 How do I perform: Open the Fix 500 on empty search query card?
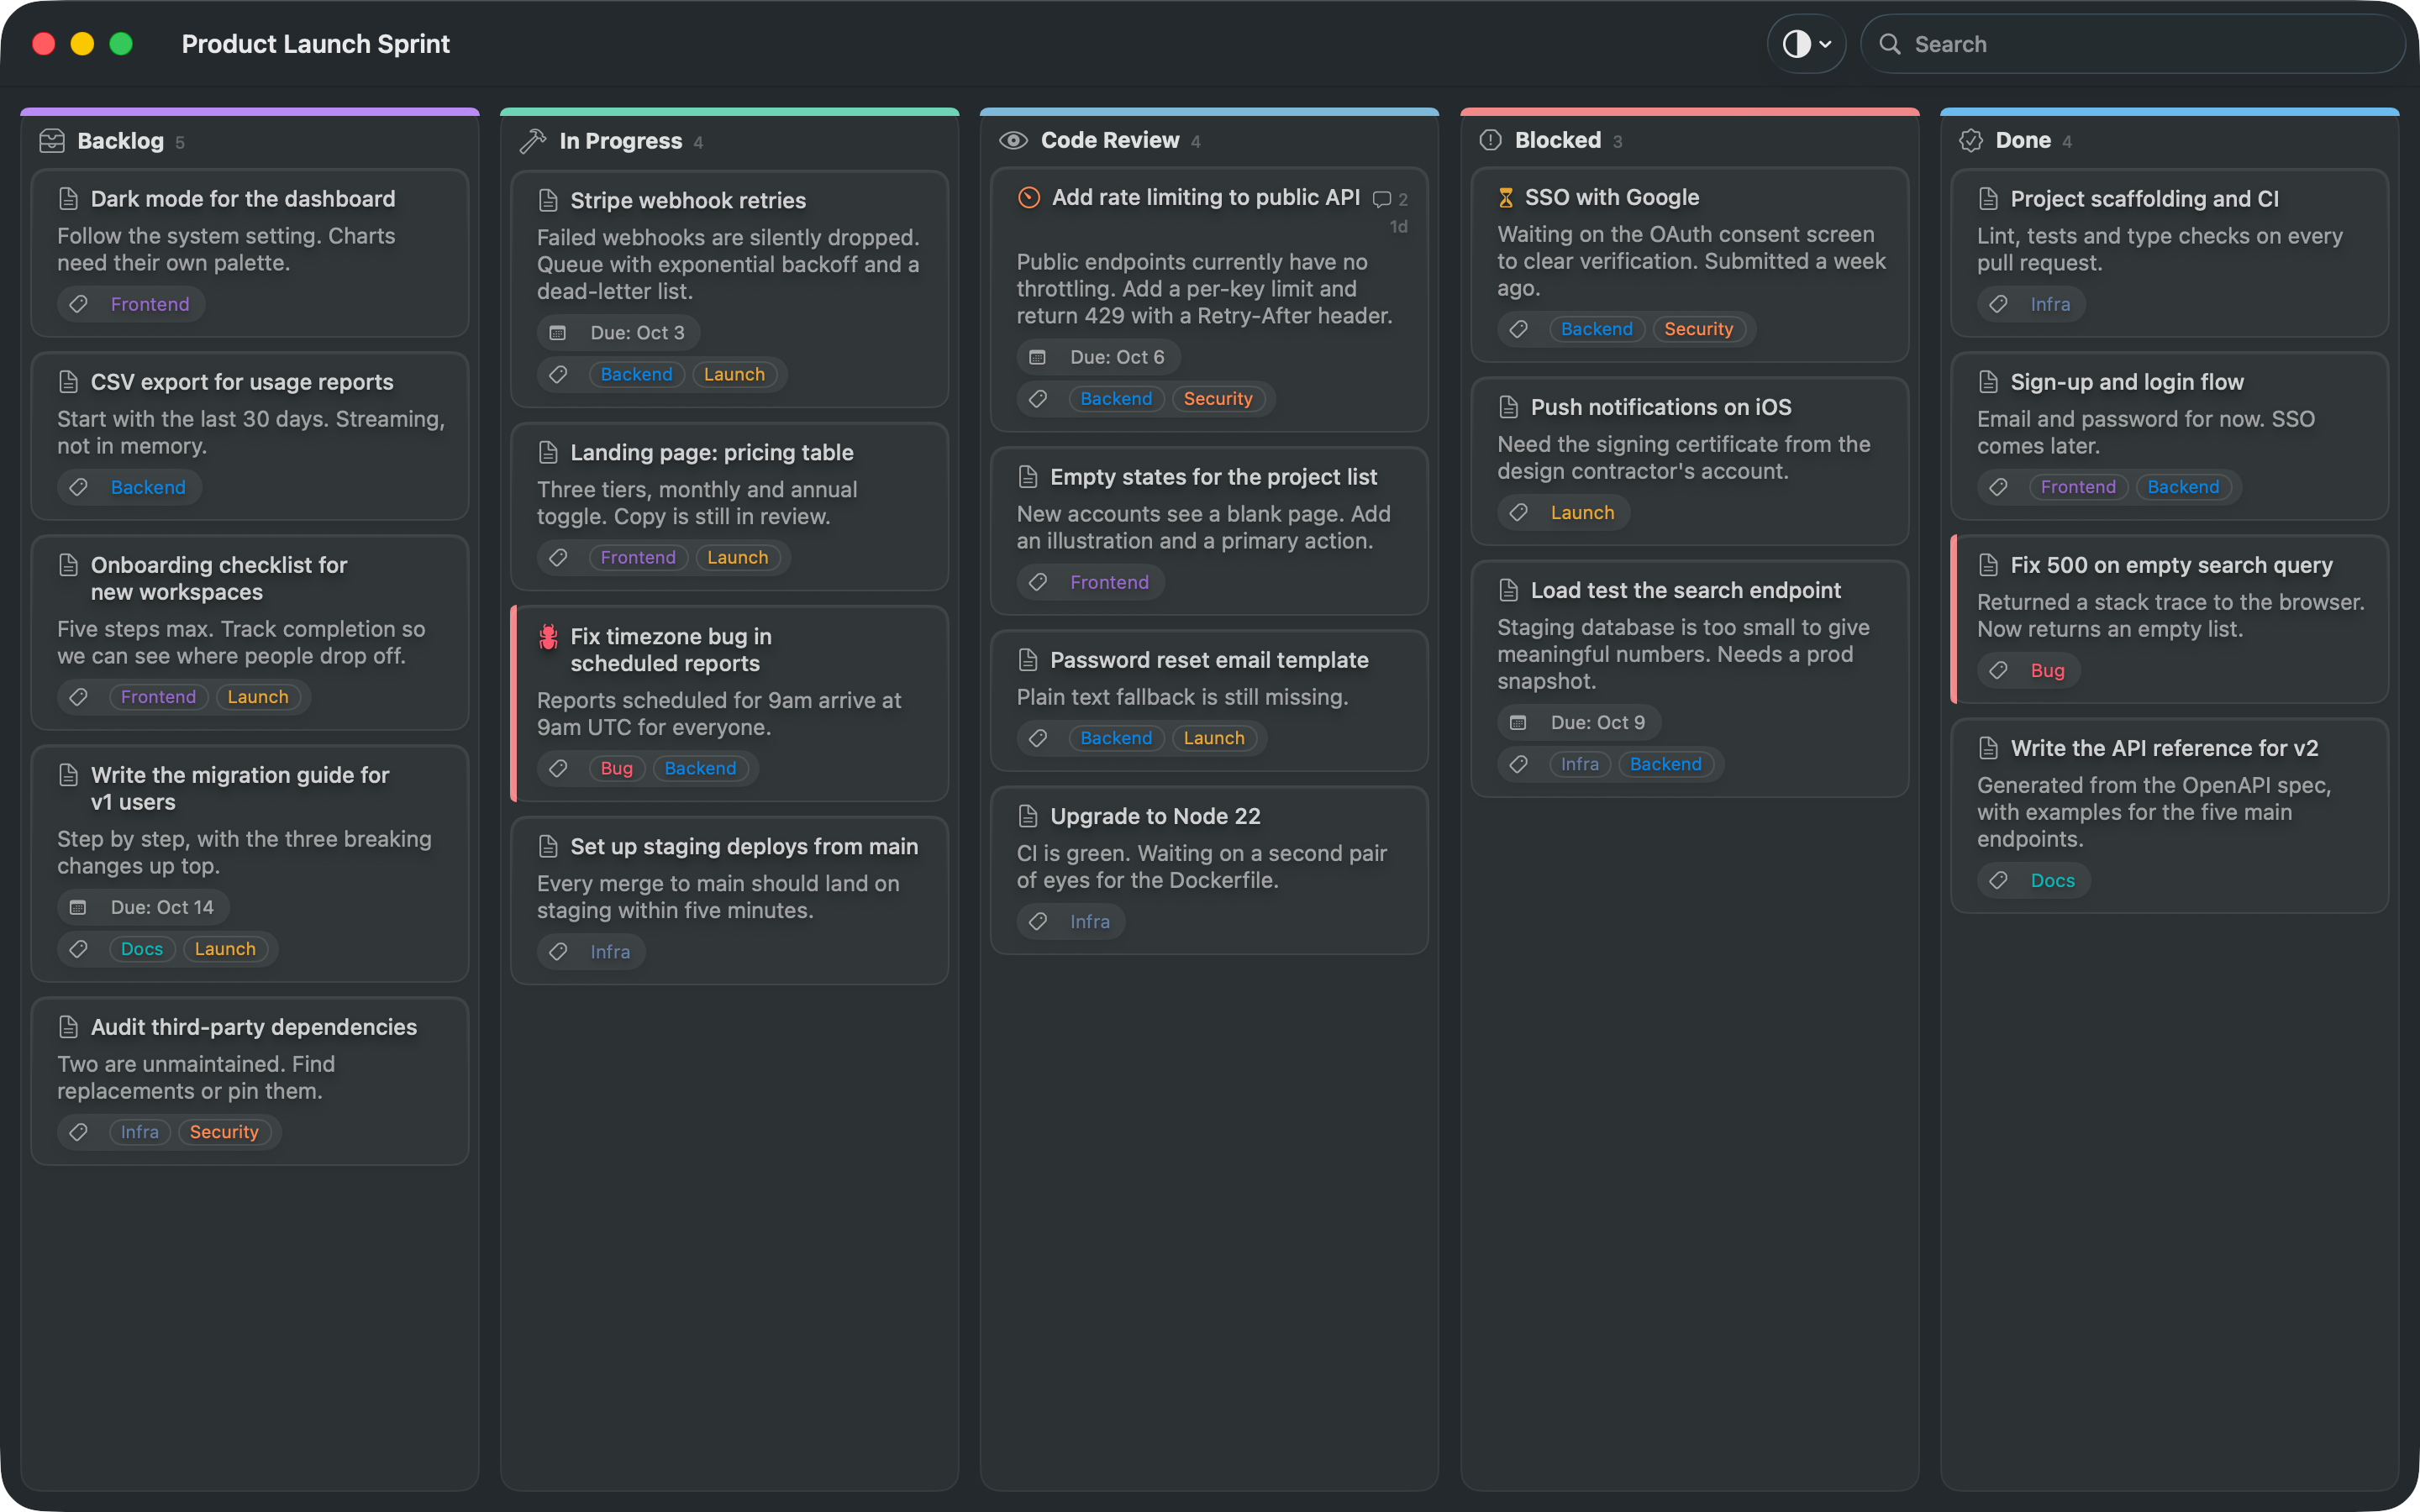2169,619
